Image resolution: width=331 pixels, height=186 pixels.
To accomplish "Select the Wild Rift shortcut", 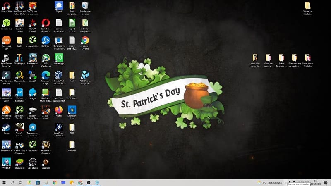I will (x=6, y=164).
